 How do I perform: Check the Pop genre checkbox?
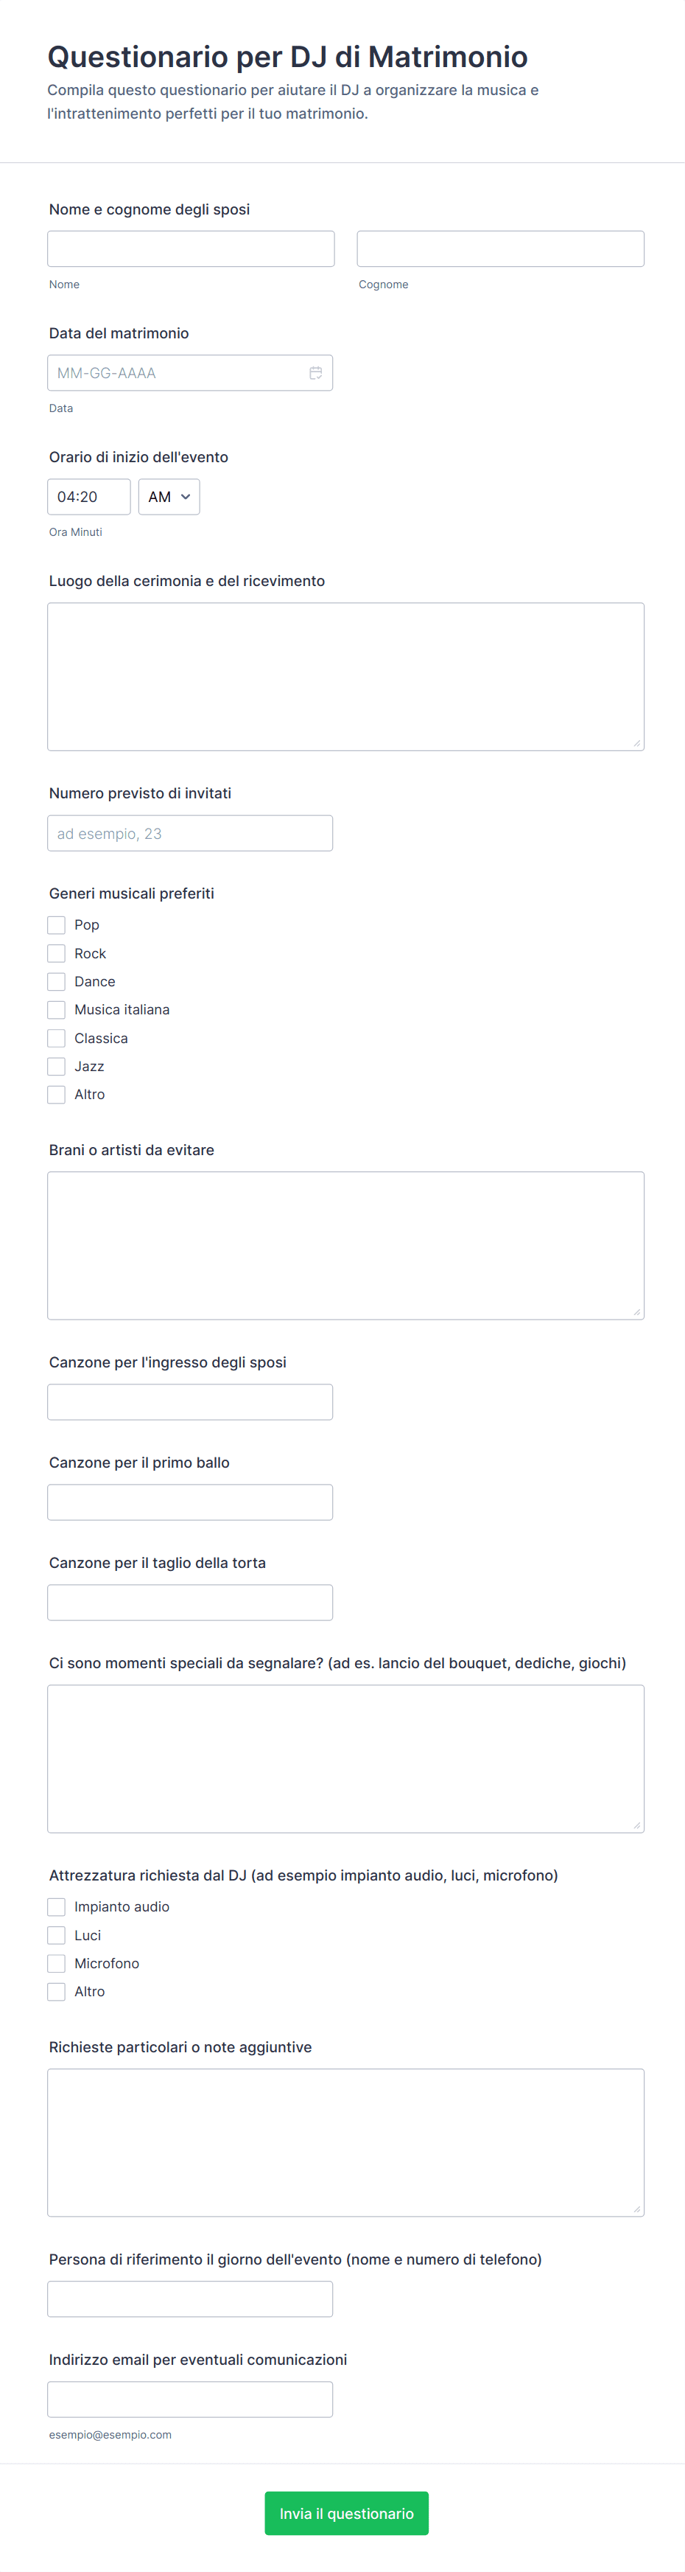(x=57, y=924)
